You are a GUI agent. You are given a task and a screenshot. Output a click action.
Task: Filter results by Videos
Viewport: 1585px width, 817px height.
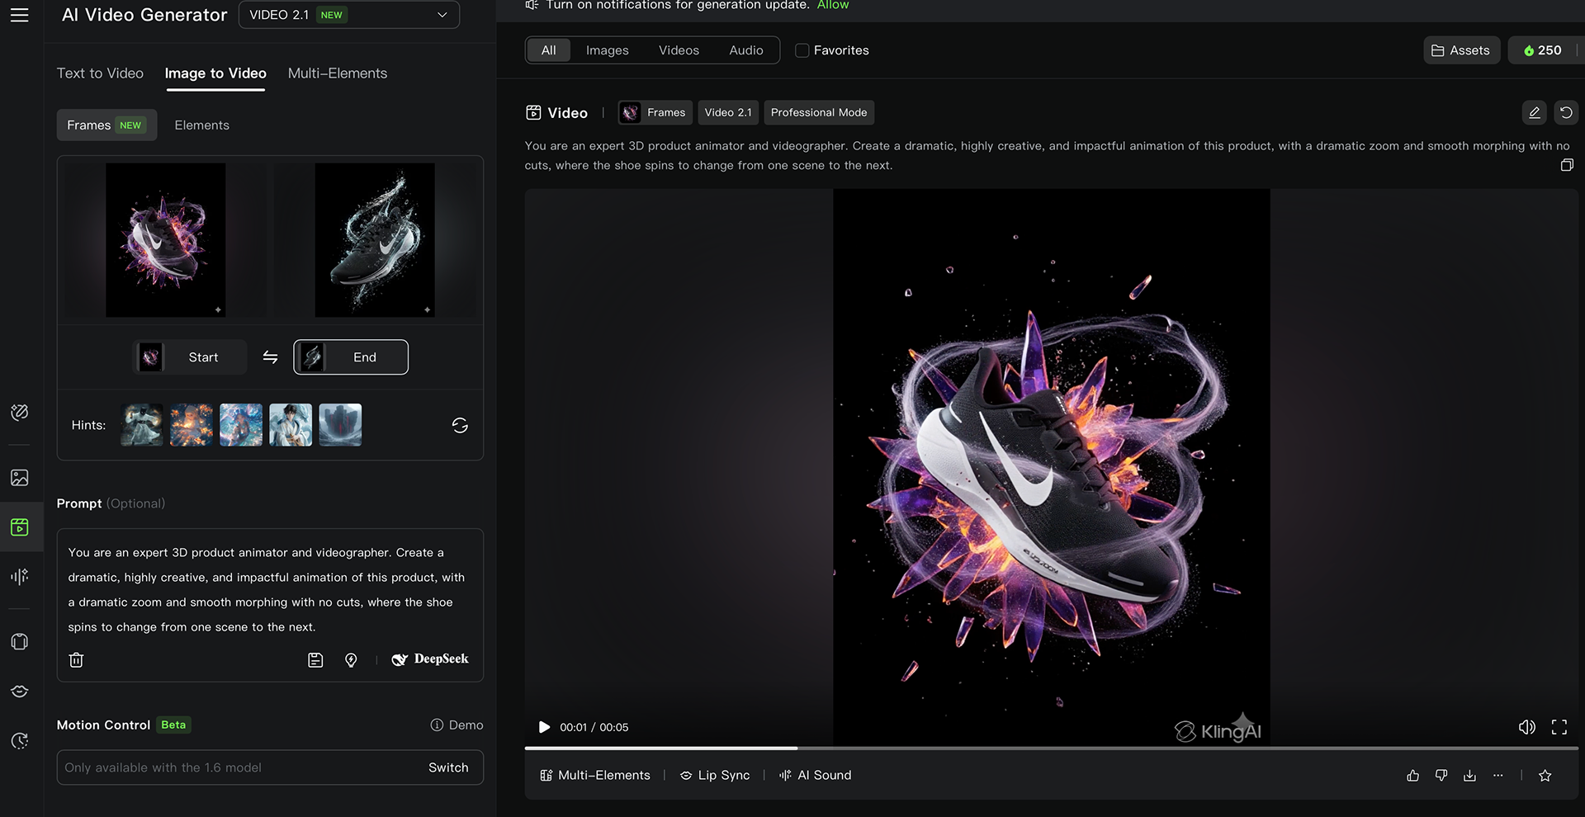(679, 50)
